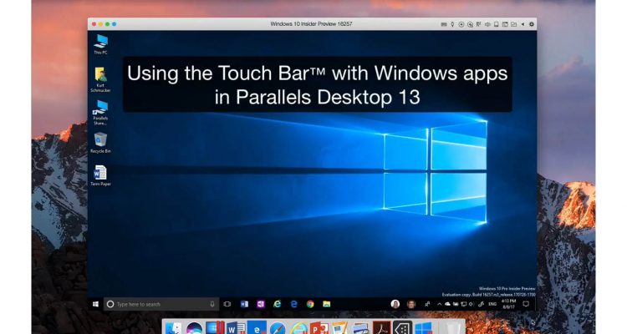The height and width of the screenshot is (334, 627).
Task: Click the keyboard icon in Parallels title bar
Action: pyautogui.click(x=444, y=24)
